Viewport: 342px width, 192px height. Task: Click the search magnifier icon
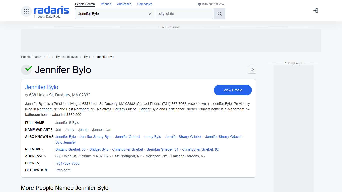(219, 14)
